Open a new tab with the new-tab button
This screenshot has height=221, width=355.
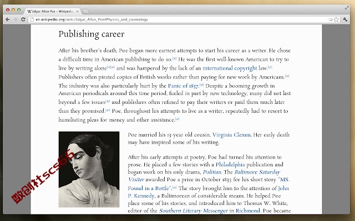pyautogui.click(x=85, y=11)
